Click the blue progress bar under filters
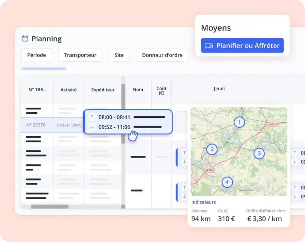Screen dimensions: 305x242 coord(44,68)
